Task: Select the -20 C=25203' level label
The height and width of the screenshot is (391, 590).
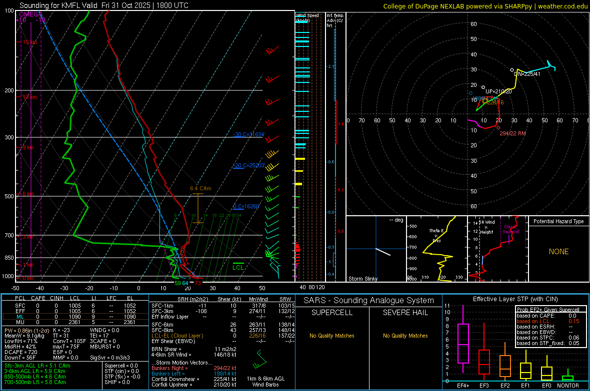Action: tap(249, 165)
